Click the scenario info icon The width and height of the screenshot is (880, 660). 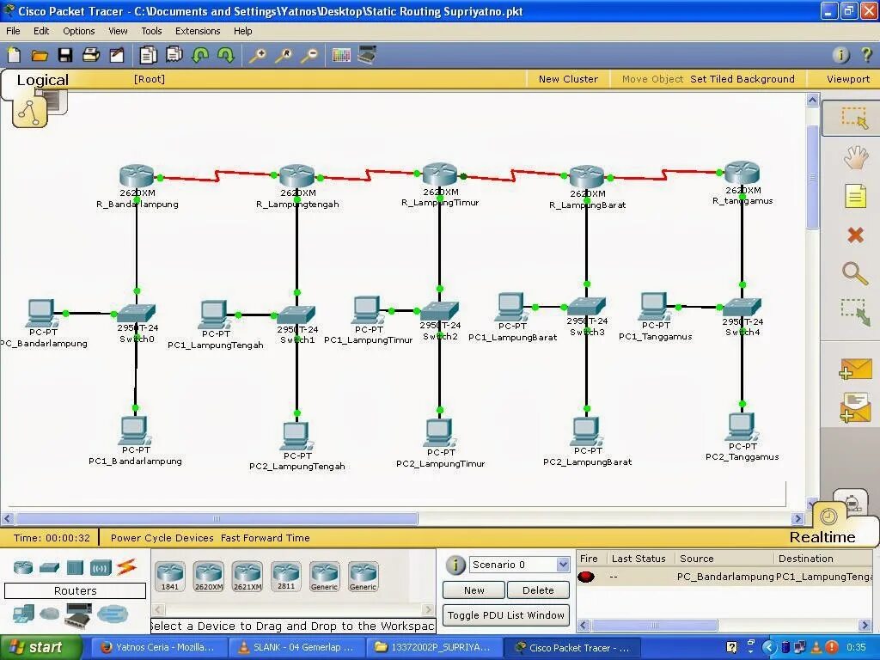pos(455,565)
